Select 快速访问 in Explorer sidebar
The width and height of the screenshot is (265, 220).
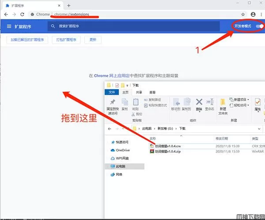tap(120, 142)
